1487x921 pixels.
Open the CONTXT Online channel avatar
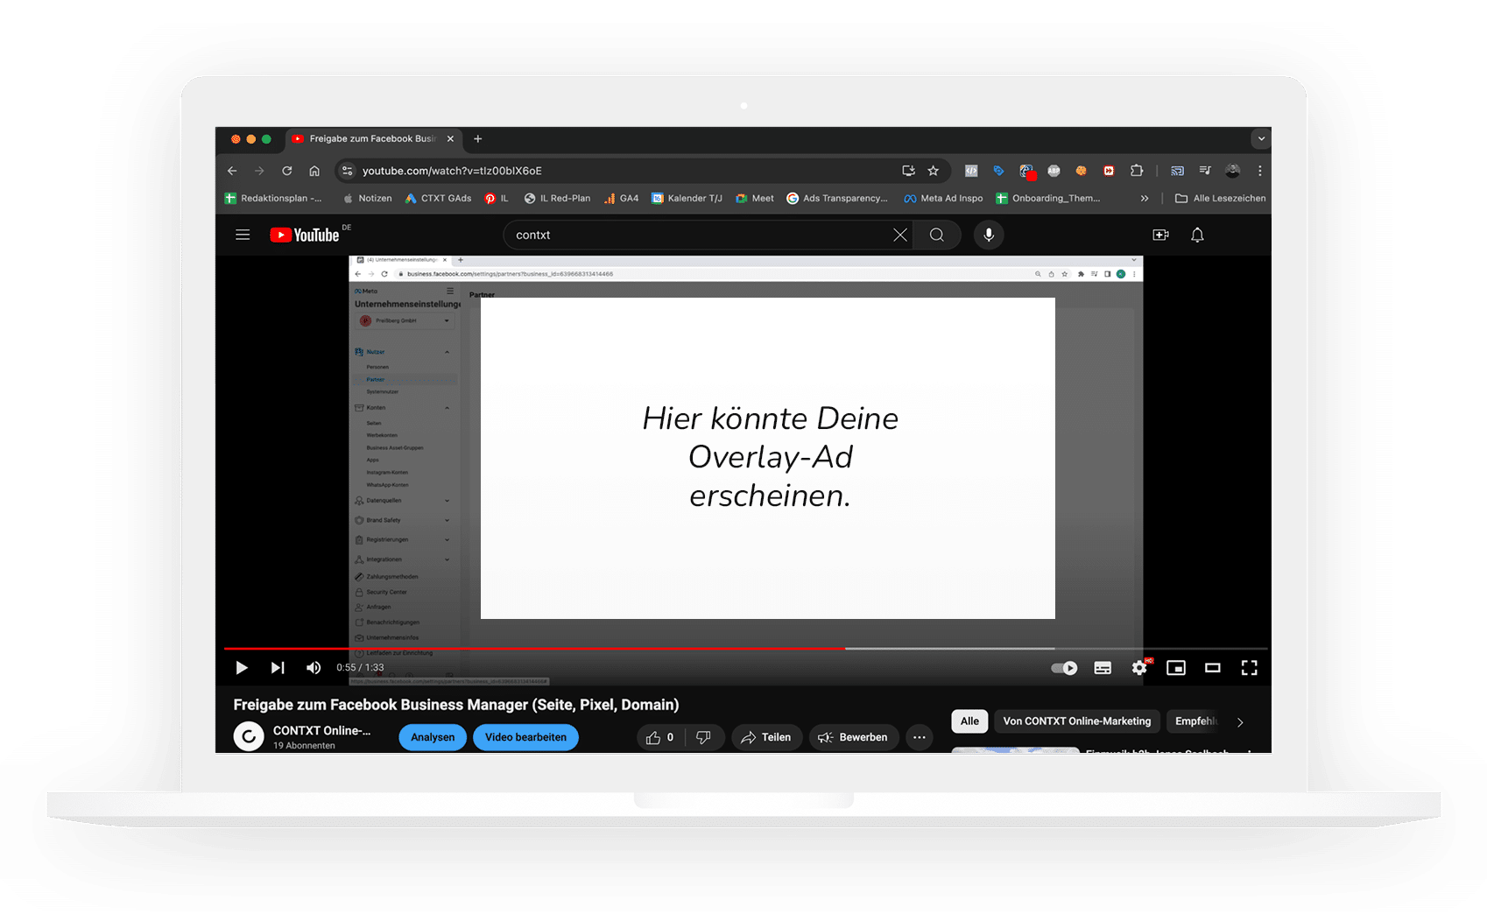249,737
